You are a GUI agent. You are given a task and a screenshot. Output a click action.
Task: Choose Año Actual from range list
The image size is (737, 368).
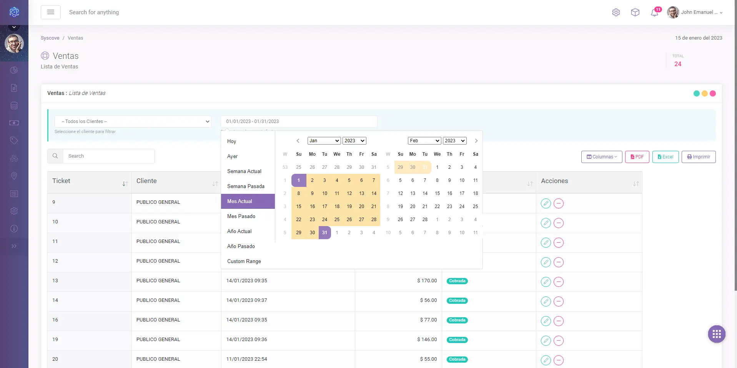pos(239,231)
